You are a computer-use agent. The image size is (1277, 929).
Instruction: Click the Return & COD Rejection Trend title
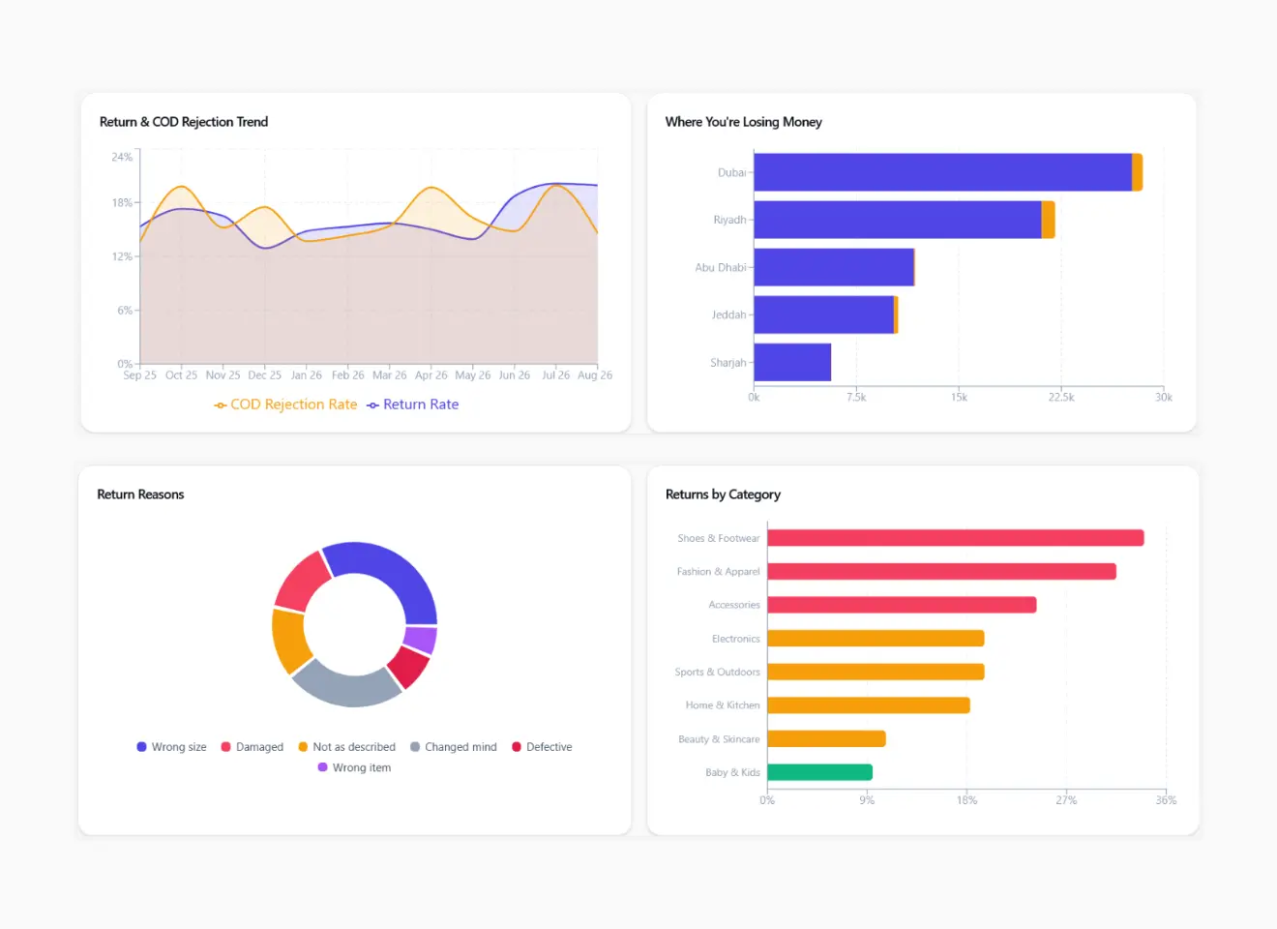coord(184,122)
